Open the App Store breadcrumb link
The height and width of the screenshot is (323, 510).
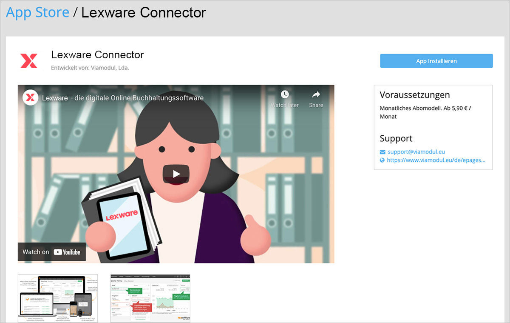pyautogui.click(x=37, y=12)
